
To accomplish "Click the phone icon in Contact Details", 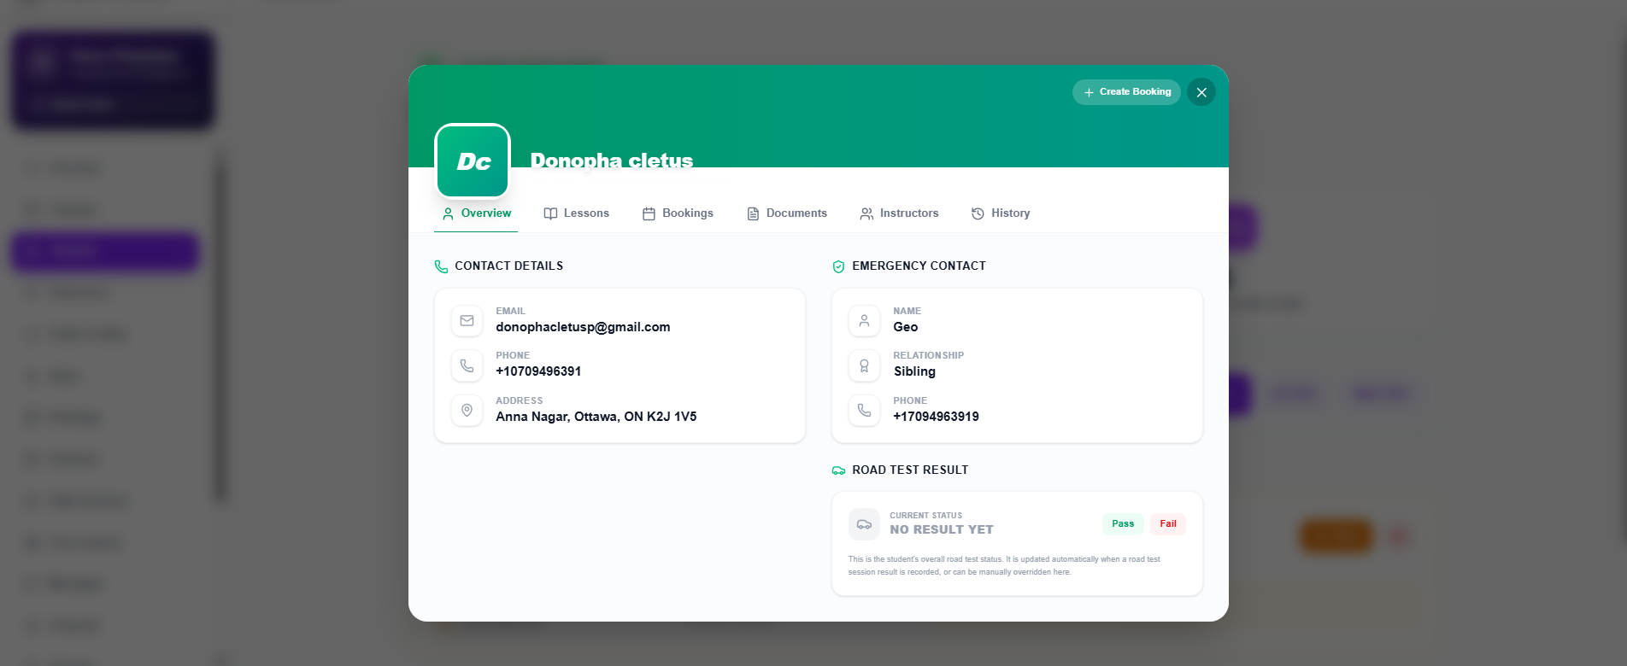I will [x=467, y=365].
